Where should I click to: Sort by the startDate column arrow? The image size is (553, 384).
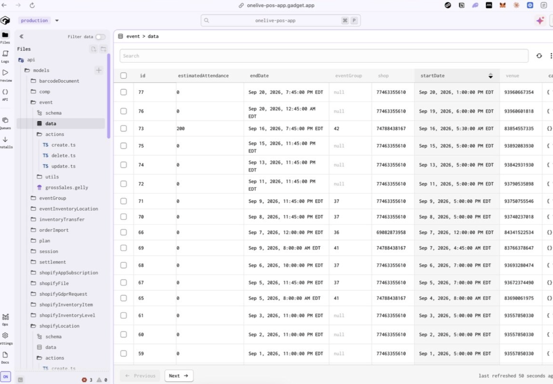click(490, 76)
